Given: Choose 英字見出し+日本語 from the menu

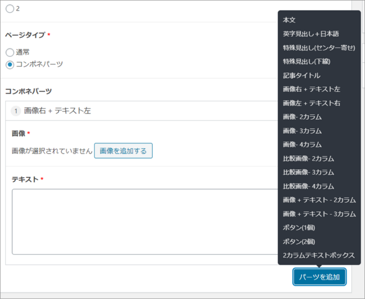Looking at the screenshot, I should [310, 34].
